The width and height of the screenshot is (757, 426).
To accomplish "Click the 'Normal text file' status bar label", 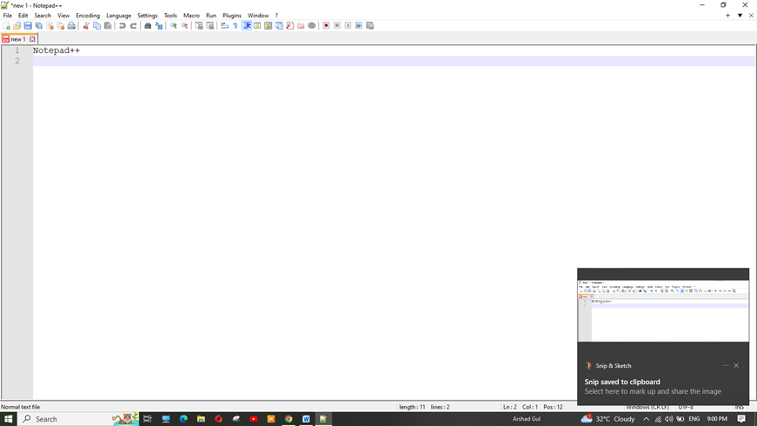I will click(20, 407).
